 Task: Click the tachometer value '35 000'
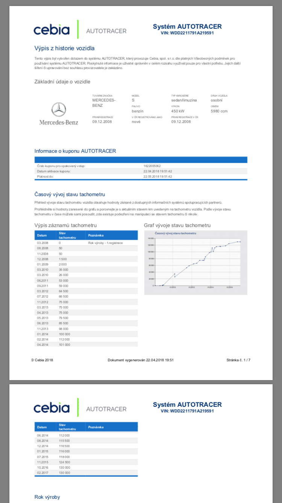[x=64, y=270]
